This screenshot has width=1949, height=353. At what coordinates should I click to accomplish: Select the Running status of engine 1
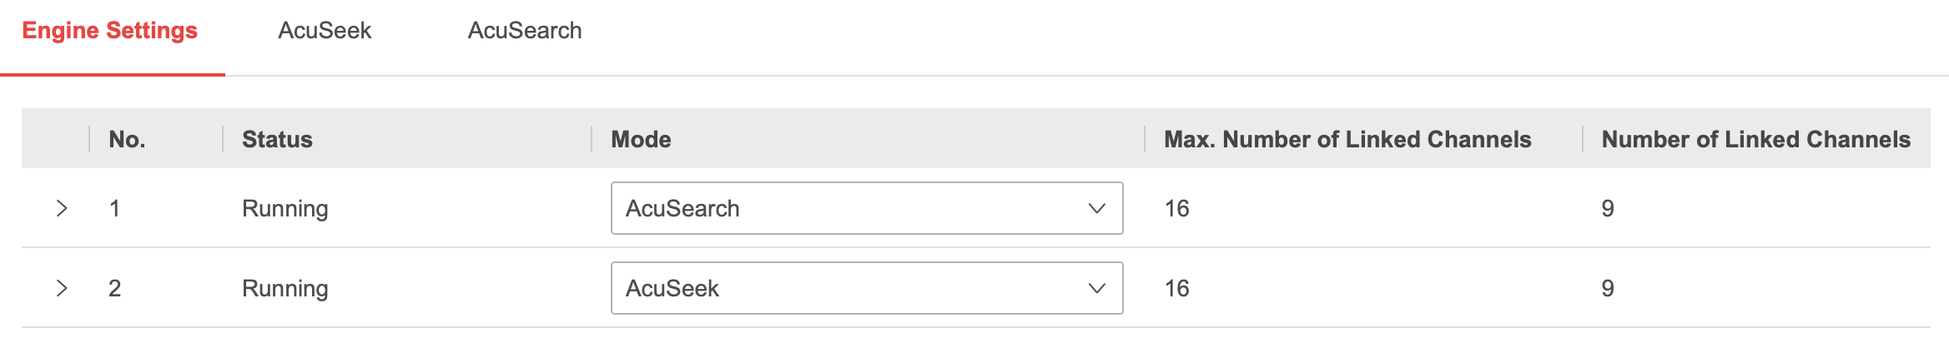[x=285, y=208]
